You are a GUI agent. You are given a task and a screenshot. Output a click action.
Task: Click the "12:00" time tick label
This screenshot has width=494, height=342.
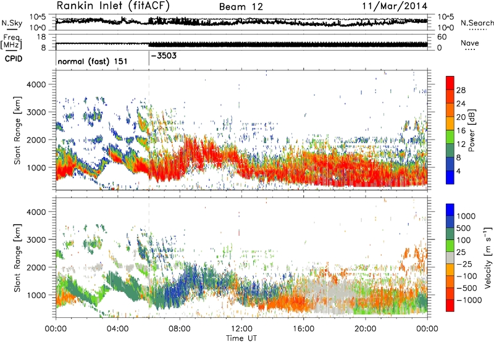point(241,329)
